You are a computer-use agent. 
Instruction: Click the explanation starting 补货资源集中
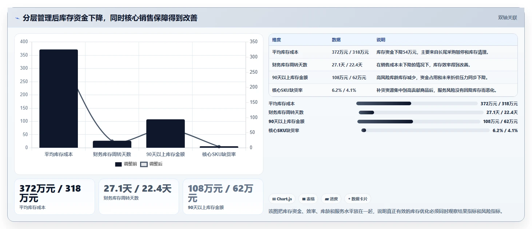437,90
